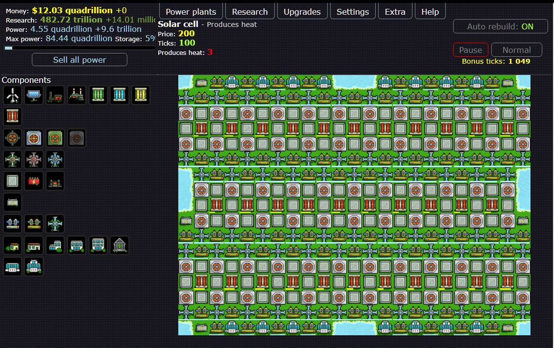Open the Upgrades tab
554x348 pixels.
(302, 12)
